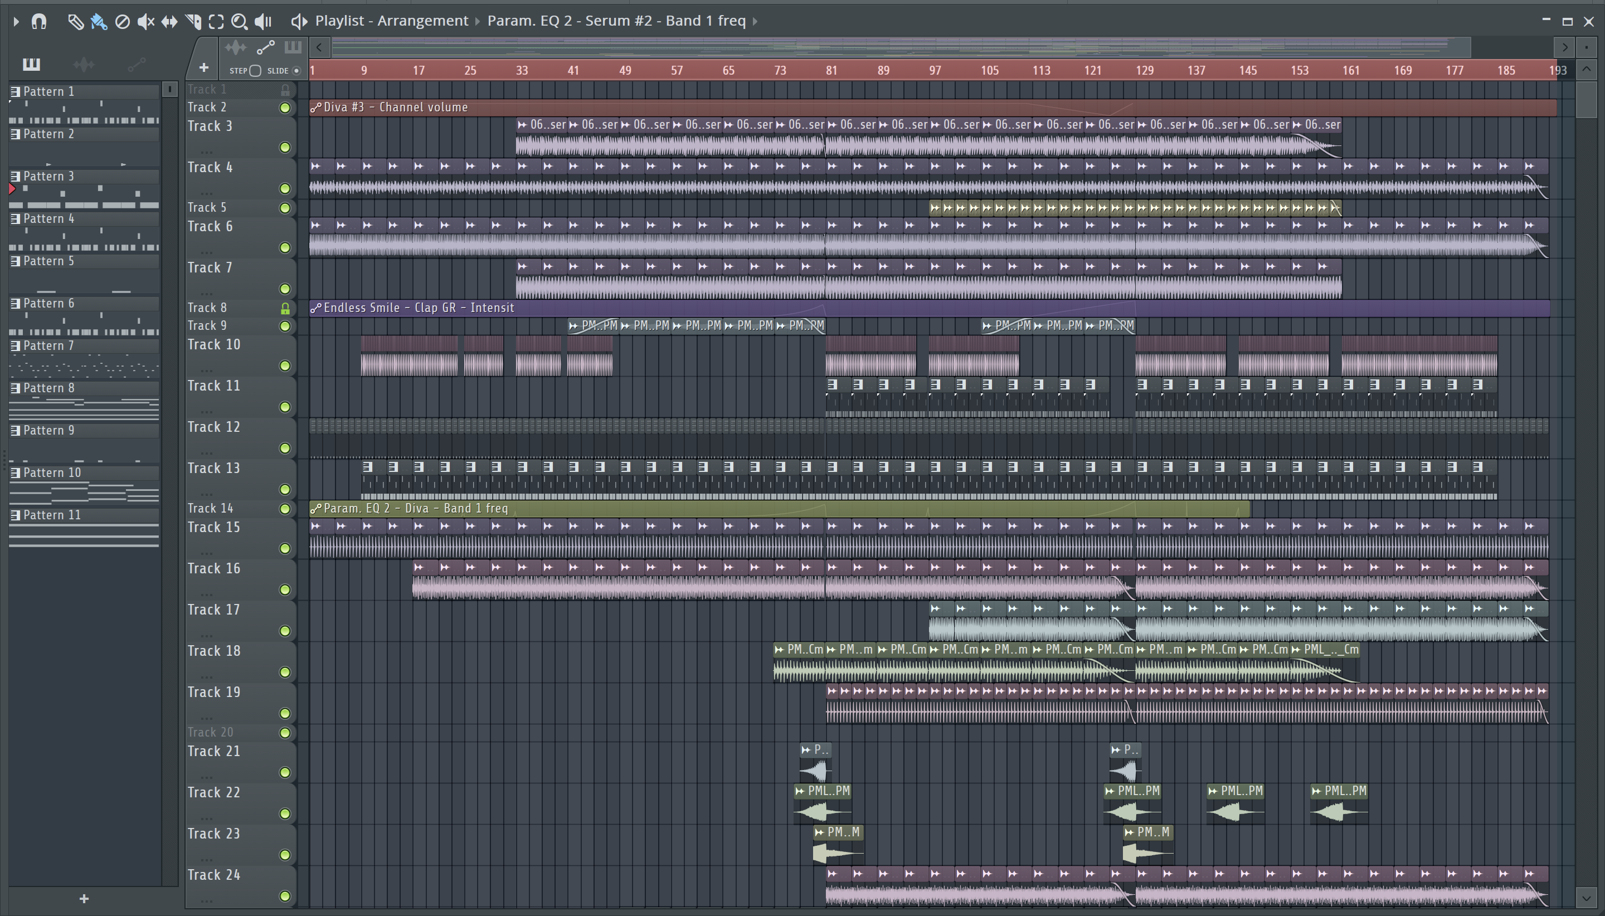Image resolution: width=1605 pixels, height=916 pixels.
Task: Open Pattern 2 menu icon
Action: [16, 134]
